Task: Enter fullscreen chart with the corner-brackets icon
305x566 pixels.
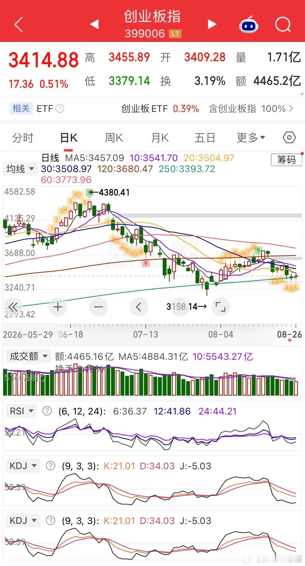Action: pos(221,307)
